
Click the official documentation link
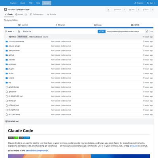tap(37, 150)
